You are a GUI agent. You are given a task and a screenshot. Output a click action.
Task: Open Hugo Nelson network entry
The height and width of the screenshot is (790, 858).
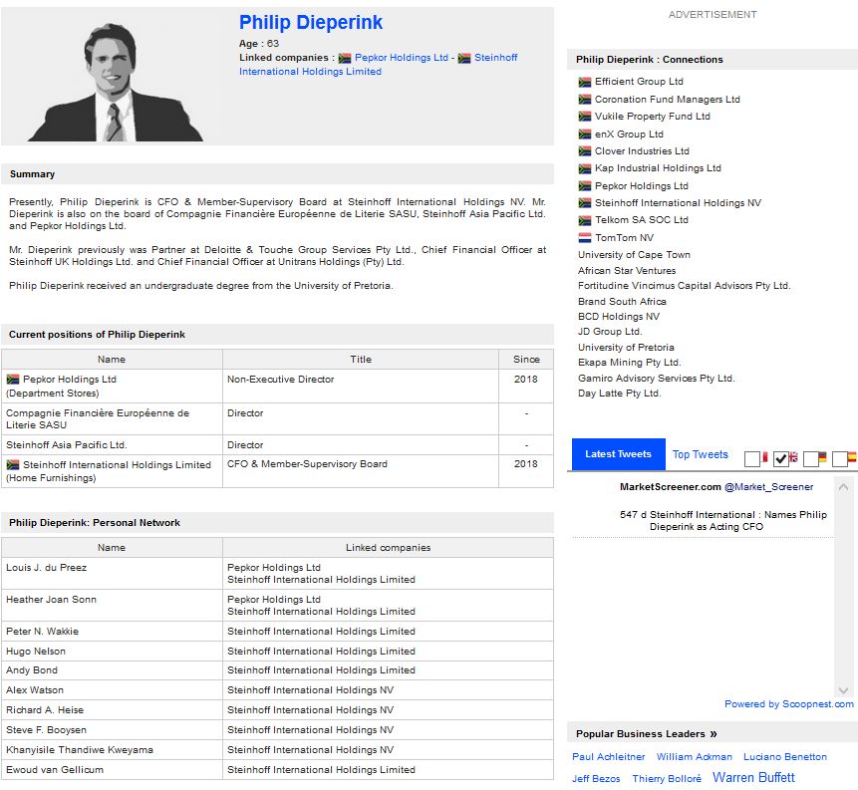(x=36, y=652)
